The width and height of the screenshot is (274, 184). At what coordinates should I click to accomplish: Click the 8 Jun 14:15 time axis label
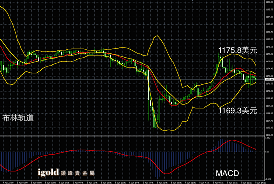pyautogui.click(x=261, y=183)
